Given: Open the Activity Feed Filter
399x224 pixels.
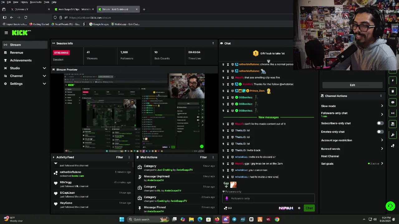Looking at the screenshot, I should click(x=119, y=157).
